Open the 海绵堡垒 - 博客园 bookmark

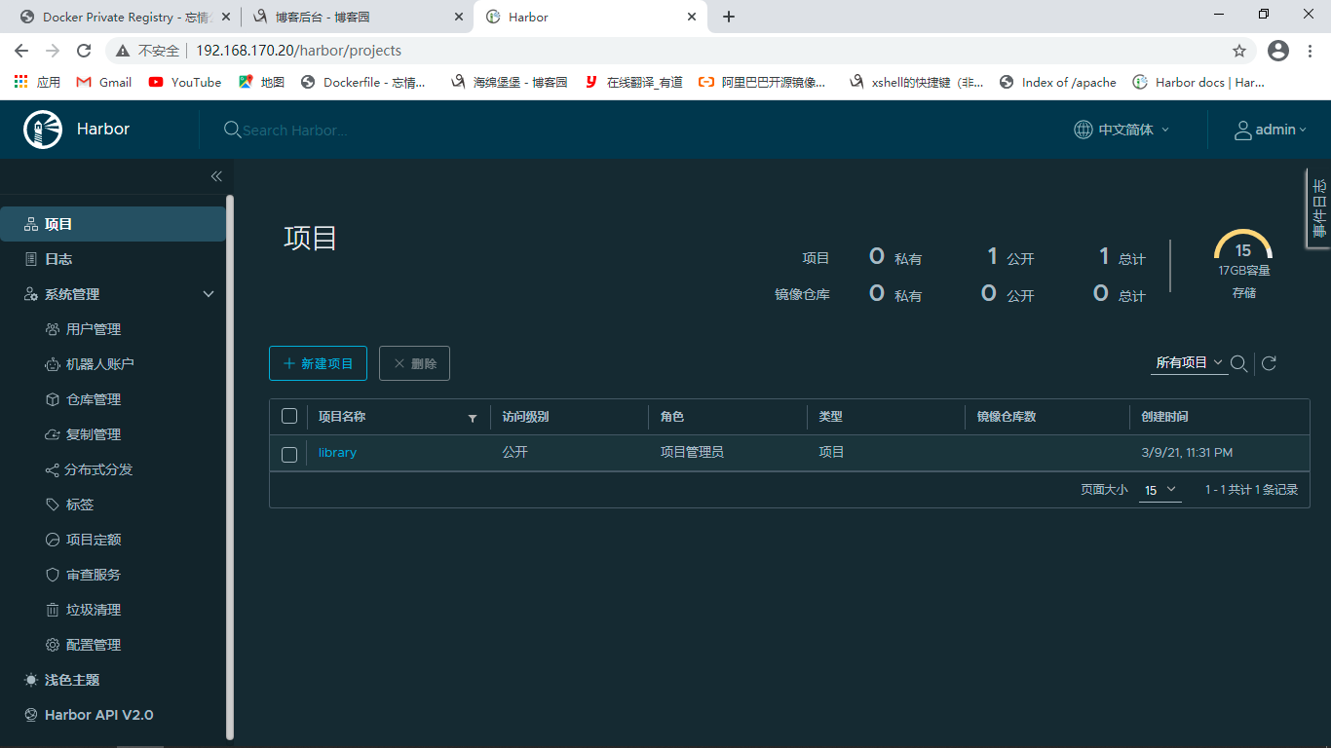510,82
